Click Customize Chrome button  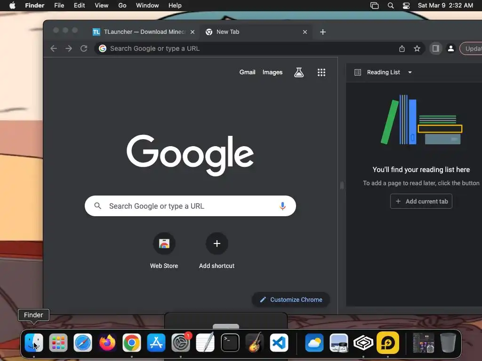[x=291, y=299]
